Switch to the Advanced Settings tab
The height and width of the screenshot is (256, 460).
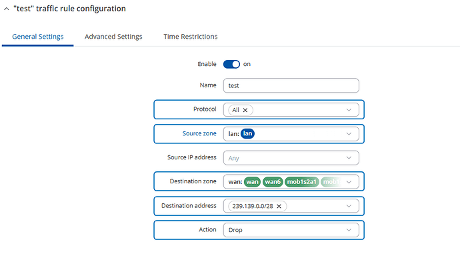point(113,37)
